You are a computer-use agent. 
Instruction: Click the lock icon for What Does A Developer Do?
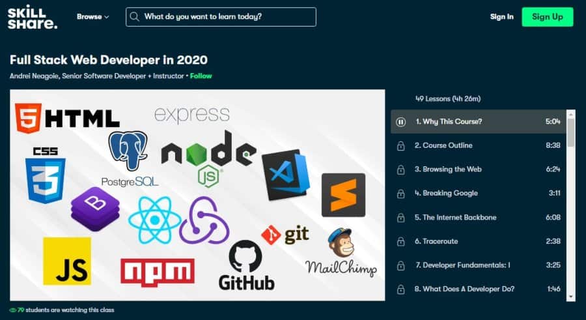click(400, 289)
